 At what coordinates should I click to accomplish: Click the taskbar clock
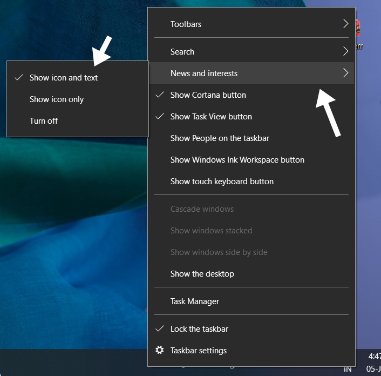coord(373,362)
